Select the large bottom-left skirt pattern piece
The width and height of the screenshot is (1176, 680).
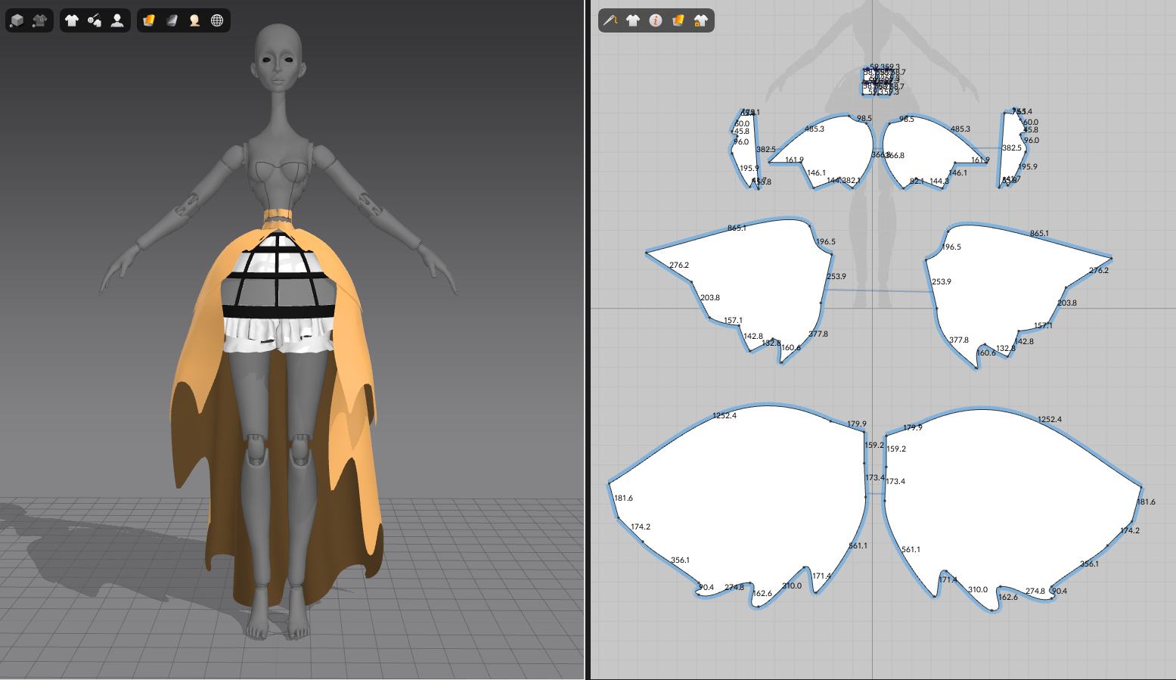(x=749, y=499)
